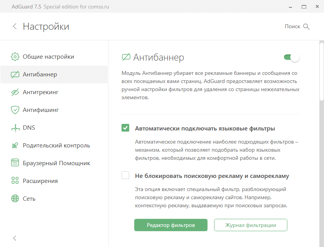This screenshot has height=247, width=324.
Task: Click label Не блокировать поисковую рекламу
Action: point(212,176)
